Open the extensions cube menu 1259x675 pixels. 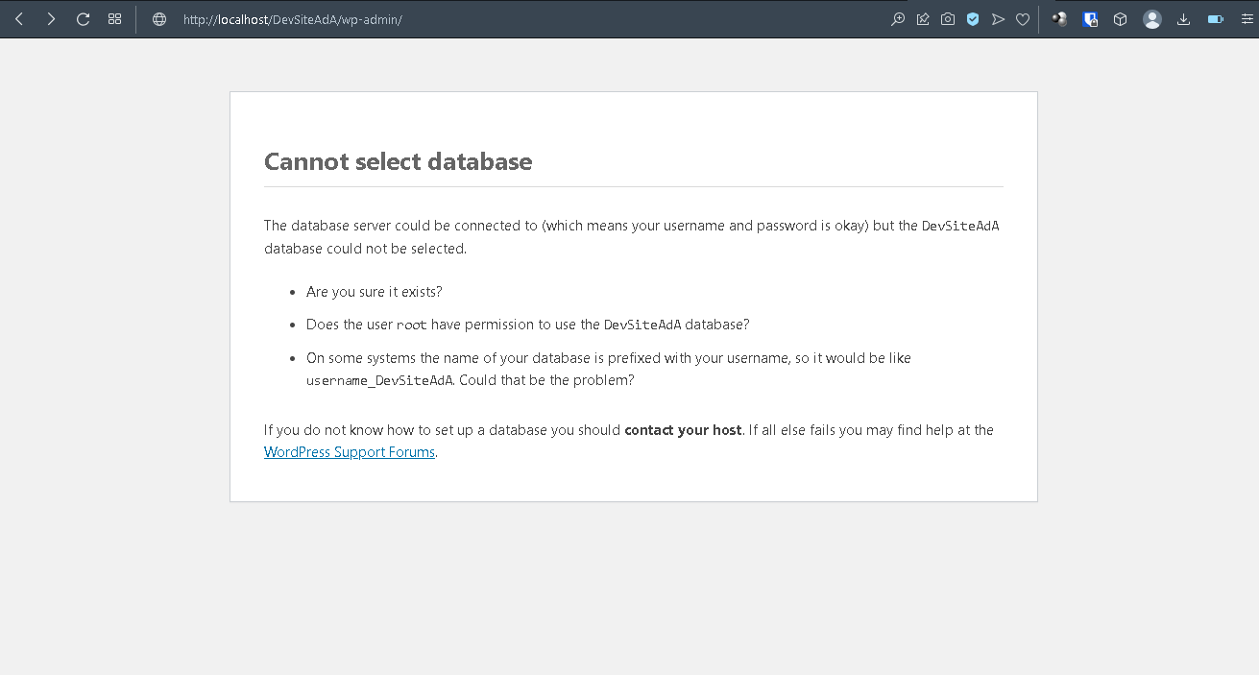point(1120,19)
